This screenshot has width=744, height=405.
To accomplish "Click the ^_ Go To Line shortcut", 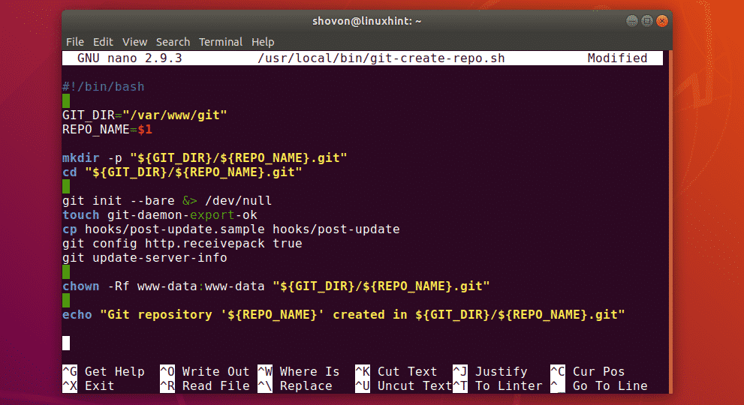I will tap(599, 385).
